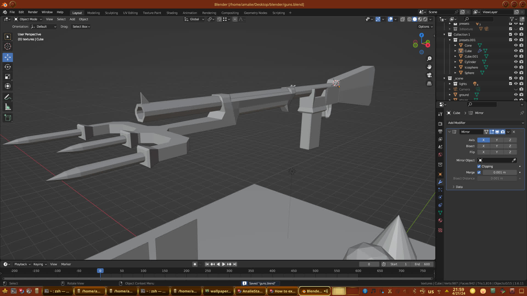Open the Material properties tab icon

[440, 221]
